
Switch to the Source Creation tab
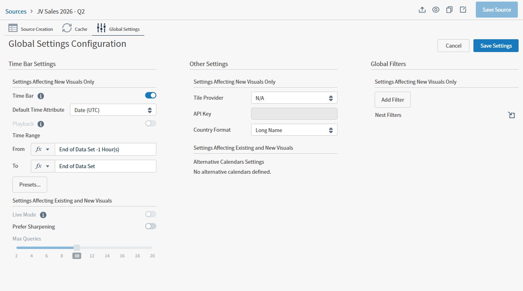(31, 29)
